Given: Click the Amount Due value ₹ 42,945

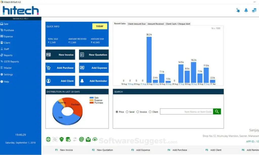Looking at the screenshot, I should coord(95,42).
